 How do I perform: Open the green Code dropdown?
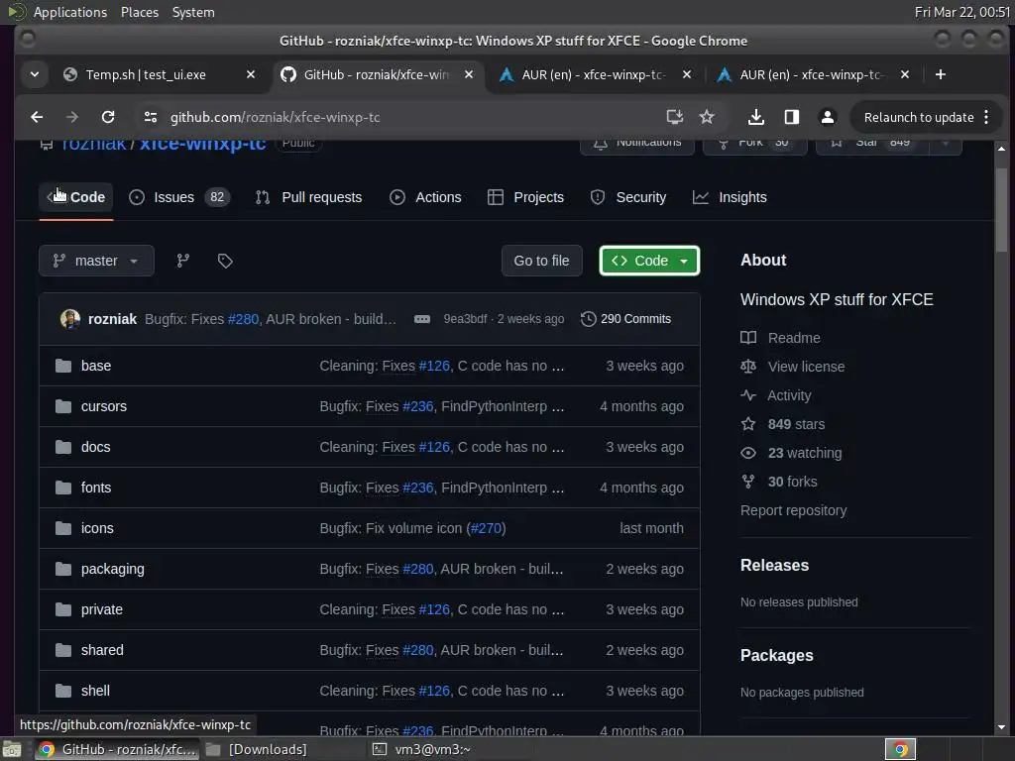coord(649,261)
